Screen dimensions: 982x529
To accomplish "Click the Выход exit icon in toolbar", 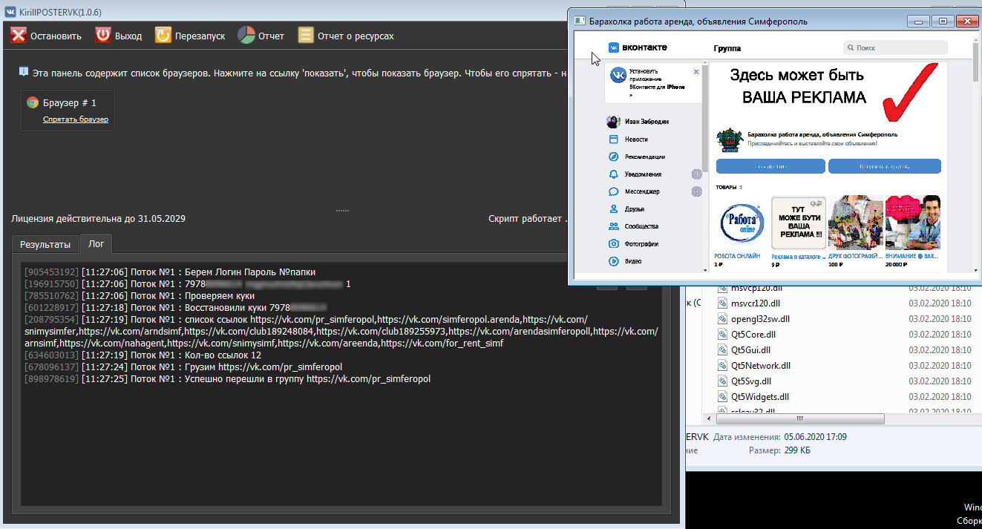I will coord(103,36).
